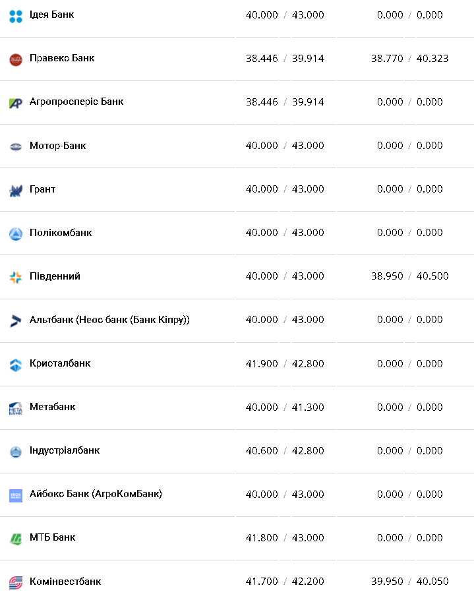Click the Південний bank logo icon
This screenshot has height=600, width=474.
point(16,278)
